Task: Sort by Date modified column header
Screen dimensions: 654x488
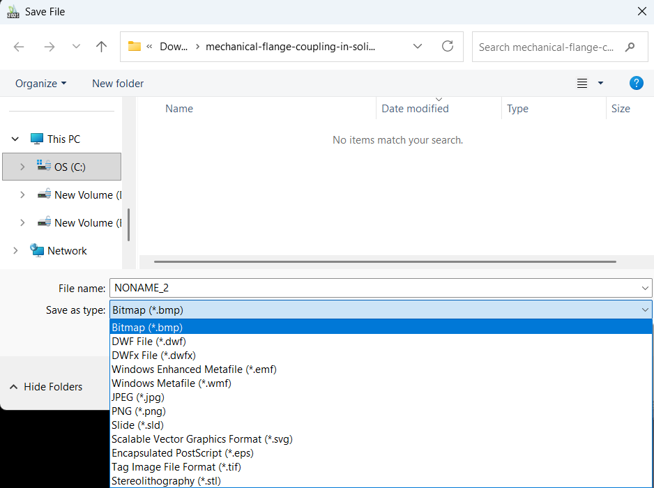Action: 415,109
